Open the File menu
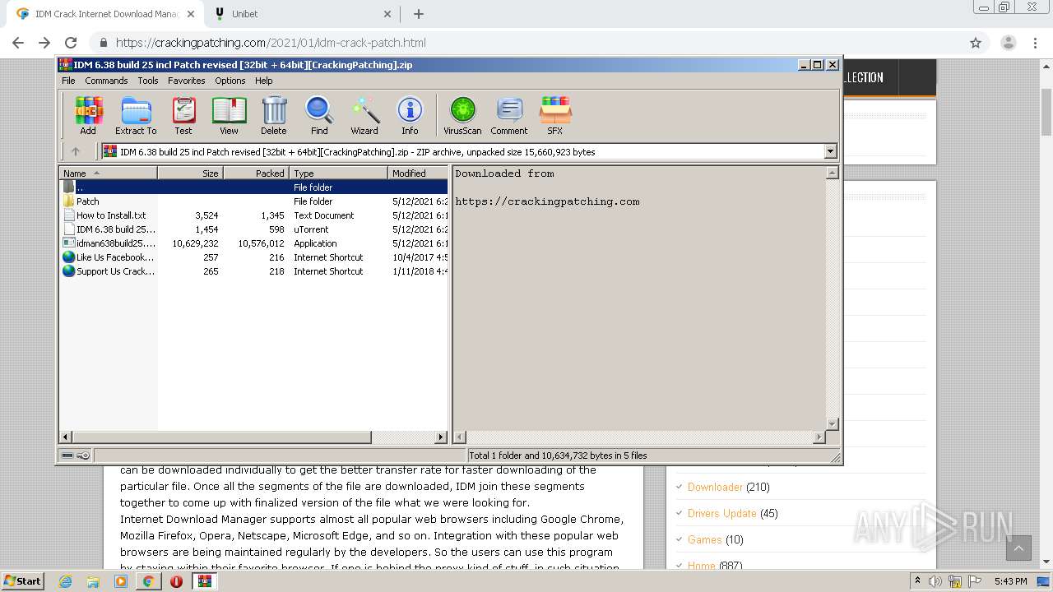Viewport: 1053px width, 592px height. tap(68, 81)
